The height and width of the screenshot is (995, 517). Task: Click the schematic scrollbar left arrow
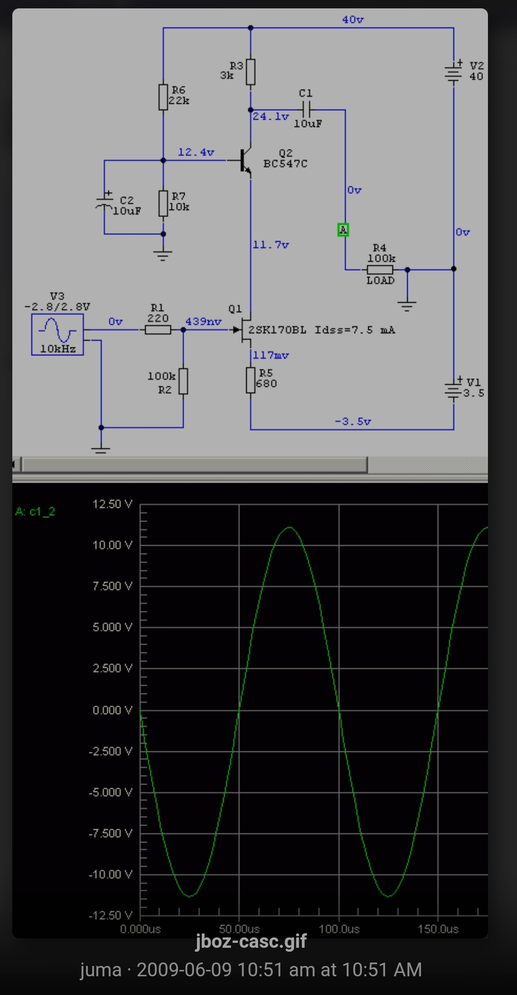16,464
